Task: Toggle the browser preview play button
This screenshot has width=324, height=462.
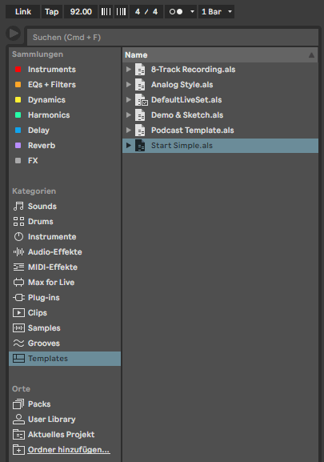Action: (x=14, y=33)
